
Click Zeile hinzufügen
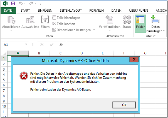[66, 18]
